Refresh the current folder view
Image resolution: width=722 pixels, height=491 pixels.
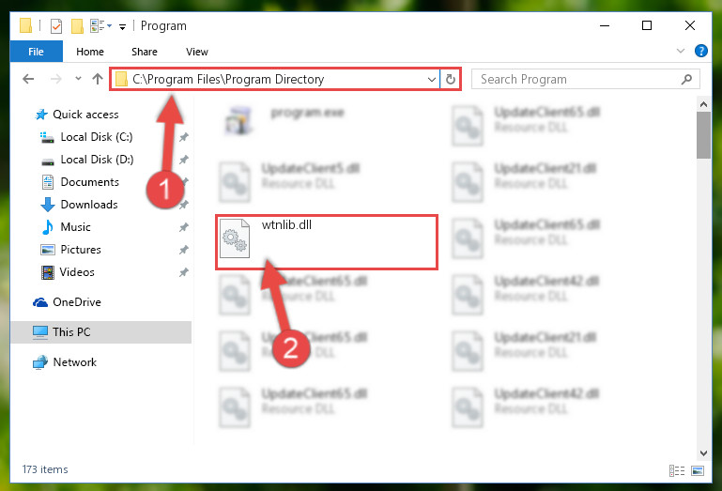coord(451,79)
